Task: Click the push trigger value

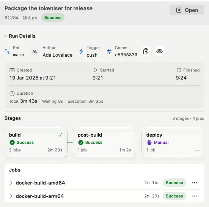Action: tap(92, 55)
